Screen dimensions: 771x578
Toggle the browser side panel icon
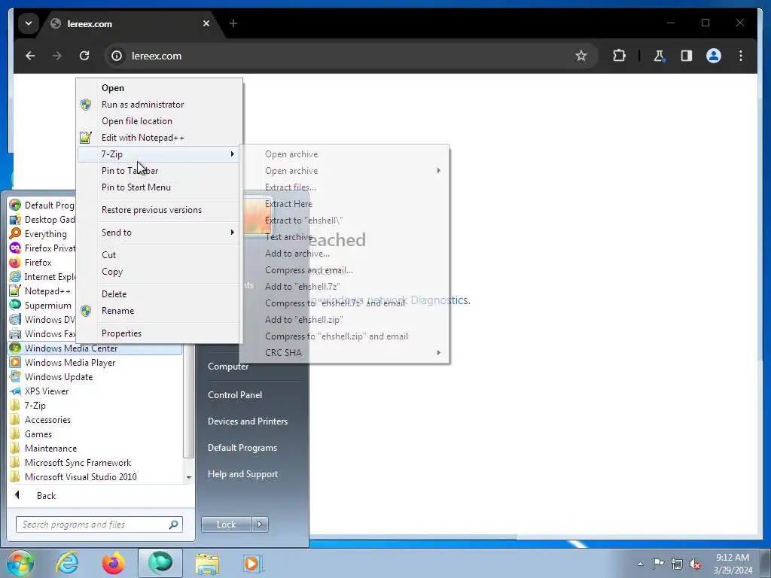[x=687, y=56]
